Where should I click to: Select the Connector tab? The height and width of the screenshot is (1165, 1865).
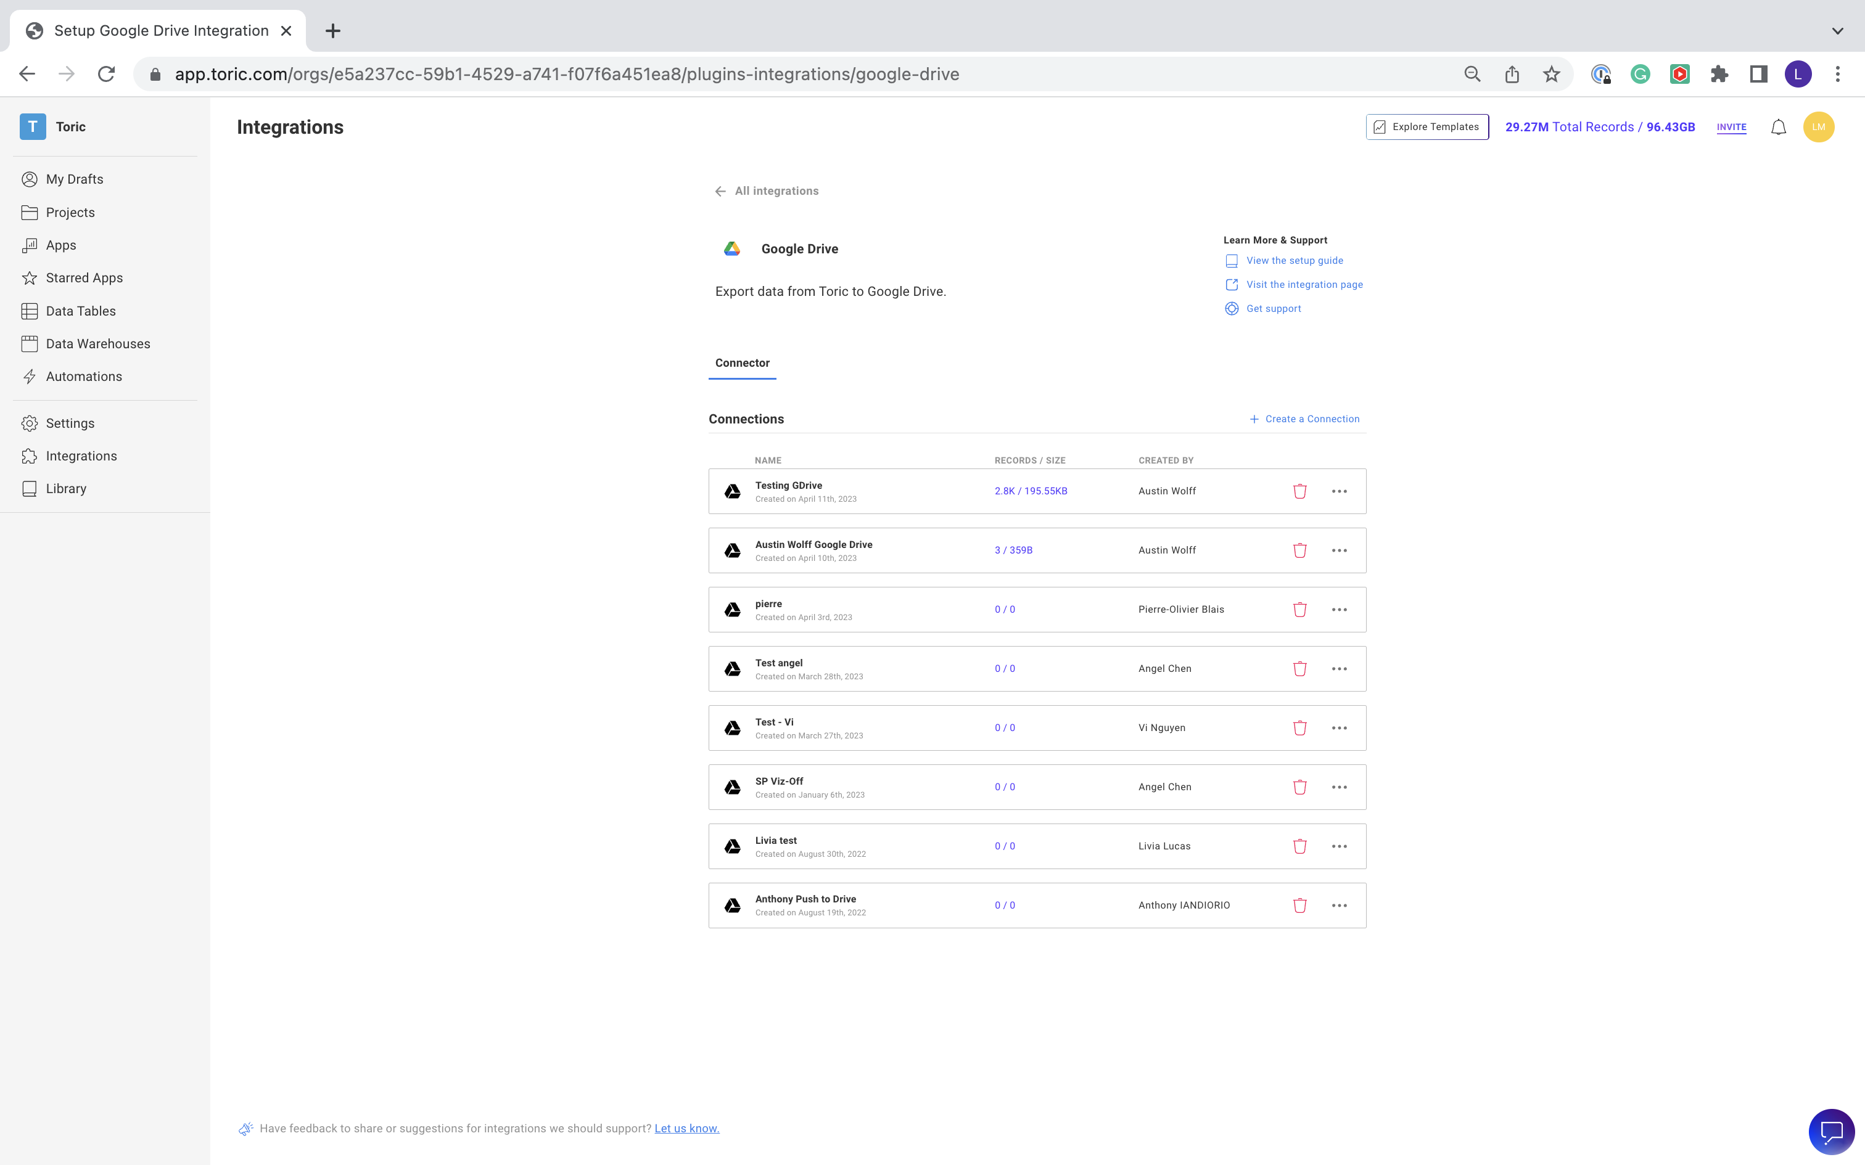742,363
